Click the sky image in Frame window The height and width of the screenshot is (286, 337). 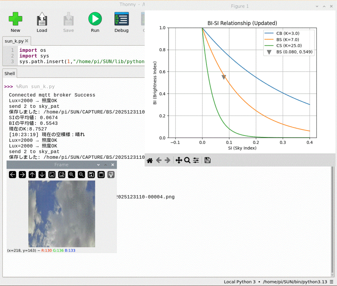pyautogui.click(x=62, y=214)
